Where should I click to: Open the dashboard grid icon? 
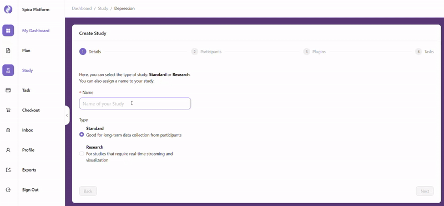click(x=8, y=31)
